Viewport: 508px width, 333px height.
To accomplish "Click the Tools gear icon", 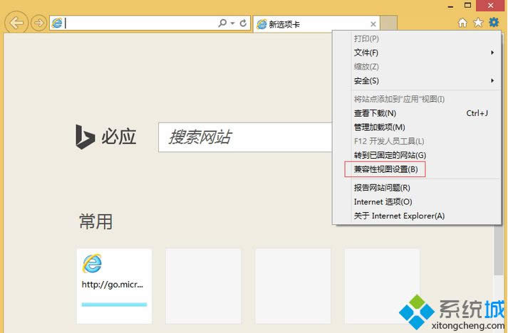I will coord(494,23).
